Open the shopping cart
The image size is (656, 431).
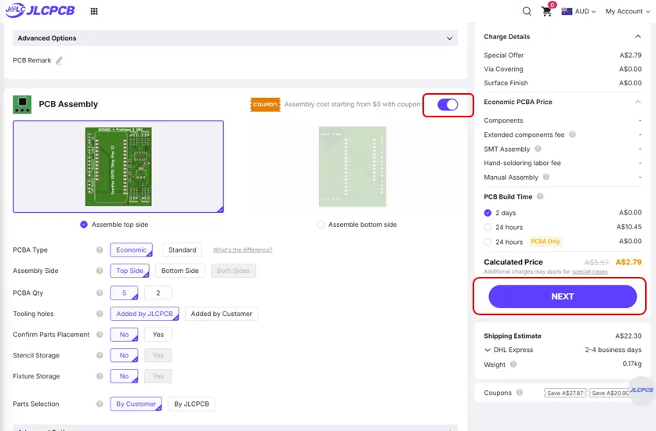547,11
